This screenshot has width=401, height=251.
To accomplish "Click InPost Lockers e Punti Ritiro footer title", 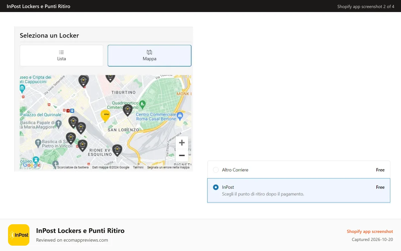I will tap(80, 231).
